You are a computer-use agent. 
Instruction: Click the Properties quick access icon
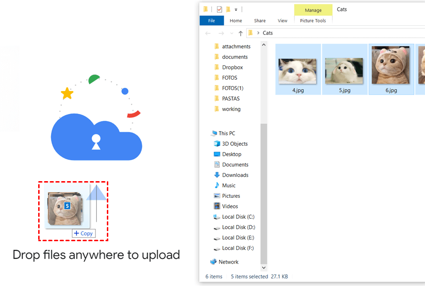point(219,10)
